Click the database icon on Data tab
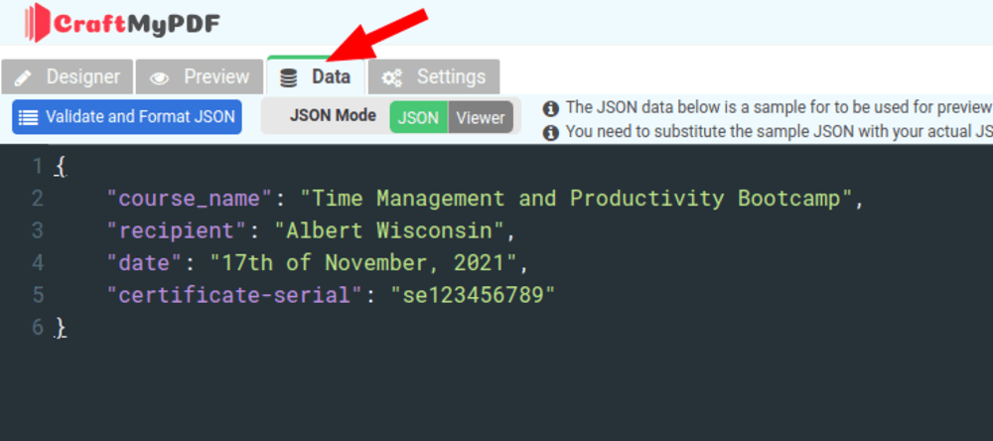The width and height of the screenshot is (993, 441). (x=288, y=77)
